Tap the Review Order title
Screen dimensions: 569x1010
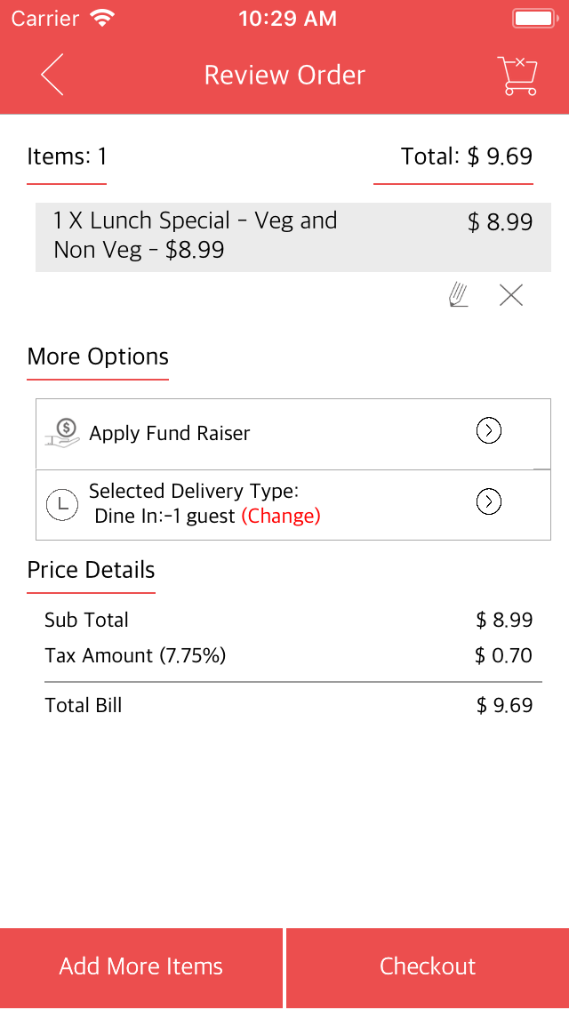point(284,76)
